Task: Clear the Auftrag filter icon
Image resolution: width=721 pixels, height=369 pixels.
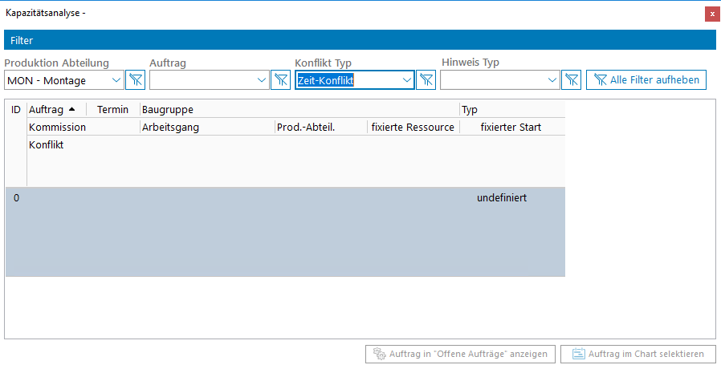Action: (x=280, y=79)
